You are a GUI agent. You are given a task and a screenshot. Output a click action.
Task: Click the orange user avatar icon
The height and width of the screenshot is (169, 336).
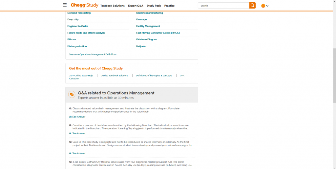click(x=263, y=6)
